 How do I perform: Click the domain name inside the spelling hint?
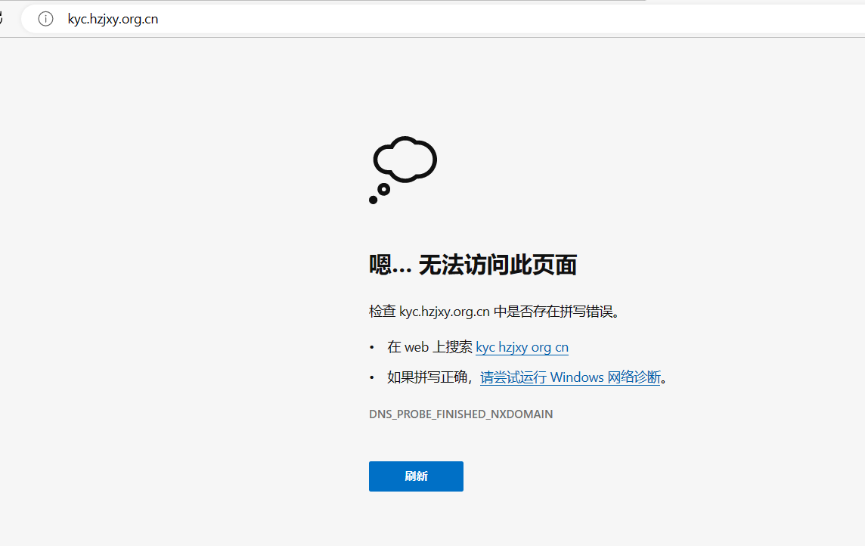(x=445, y=312)
